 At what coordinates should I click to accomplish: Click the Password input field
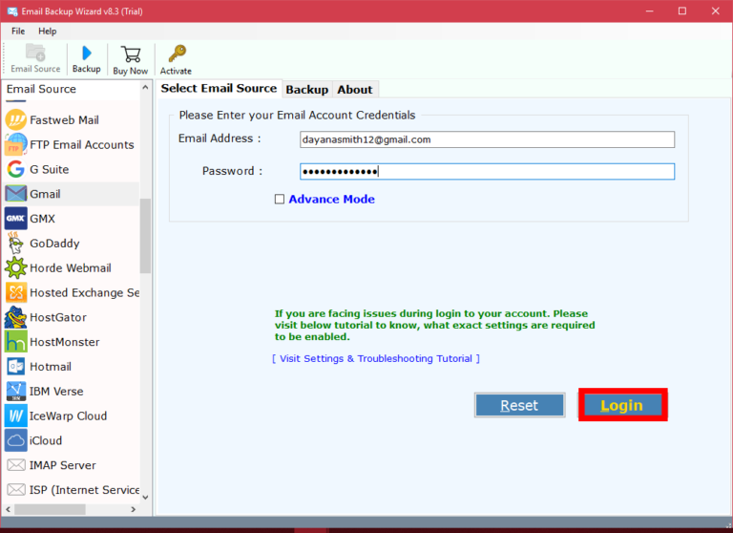click(x=487, y=171)
